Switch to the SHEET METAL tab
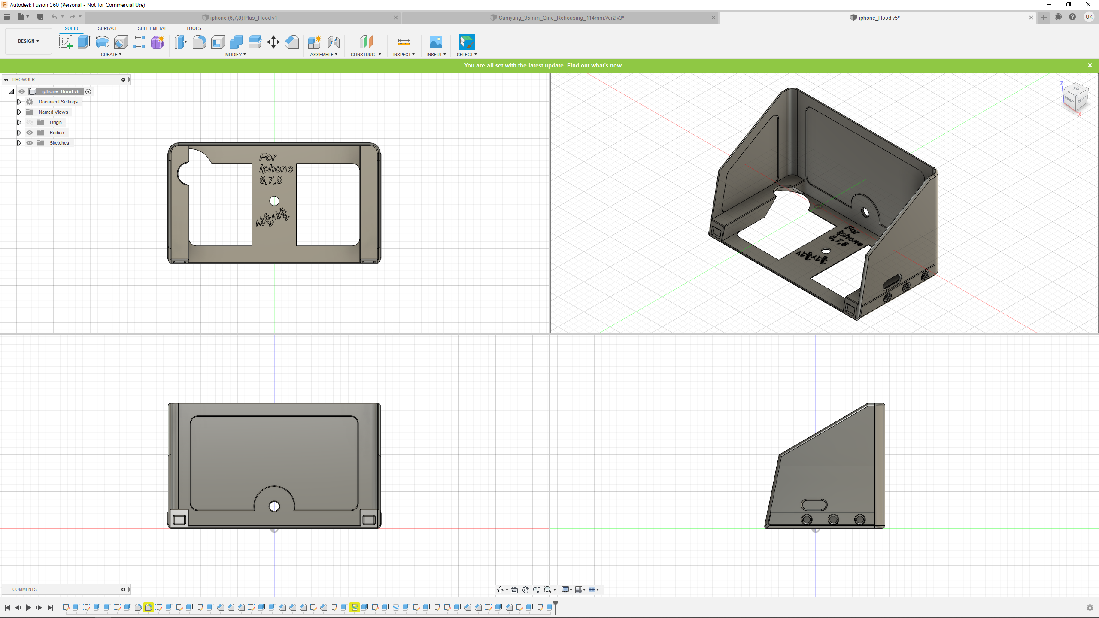Screen dimensions: 1099x618 [x=152, y=28]
